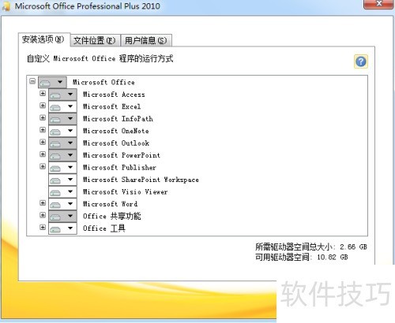The image size is (395, 323).
Task: Select the Microsoft Visio Viewer label
Action: [126, 191]
